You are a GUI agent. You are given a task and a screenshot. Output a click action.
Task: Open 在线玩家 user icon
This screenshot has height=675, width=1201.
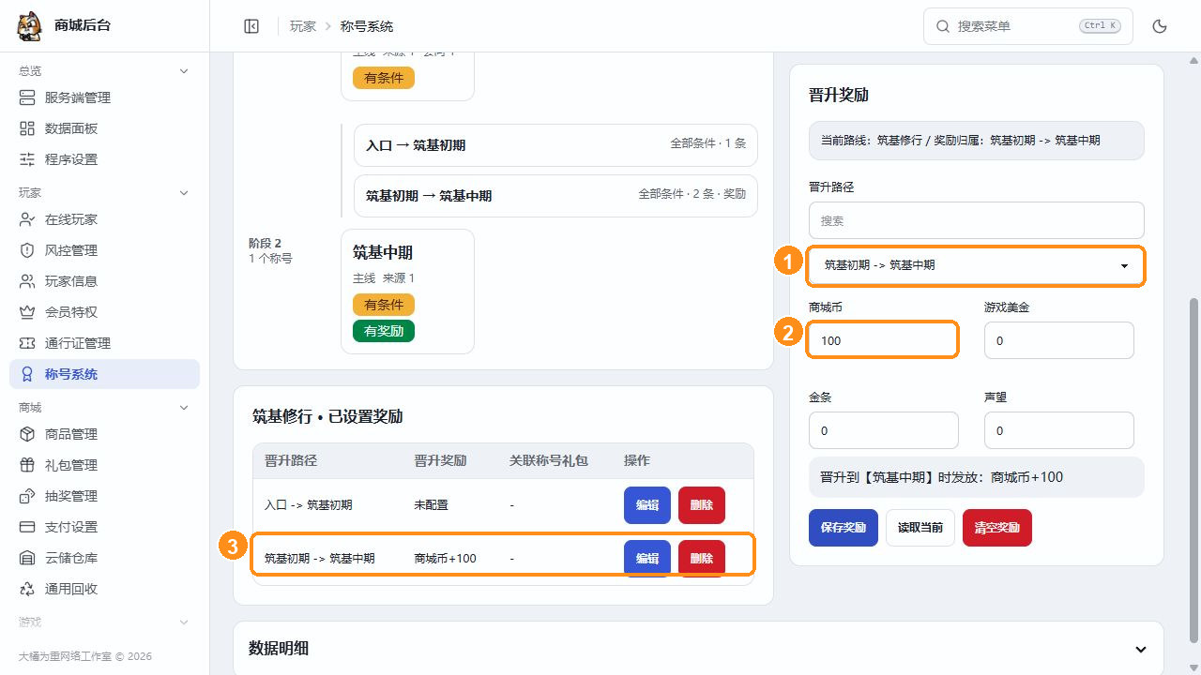click(27, 219)
